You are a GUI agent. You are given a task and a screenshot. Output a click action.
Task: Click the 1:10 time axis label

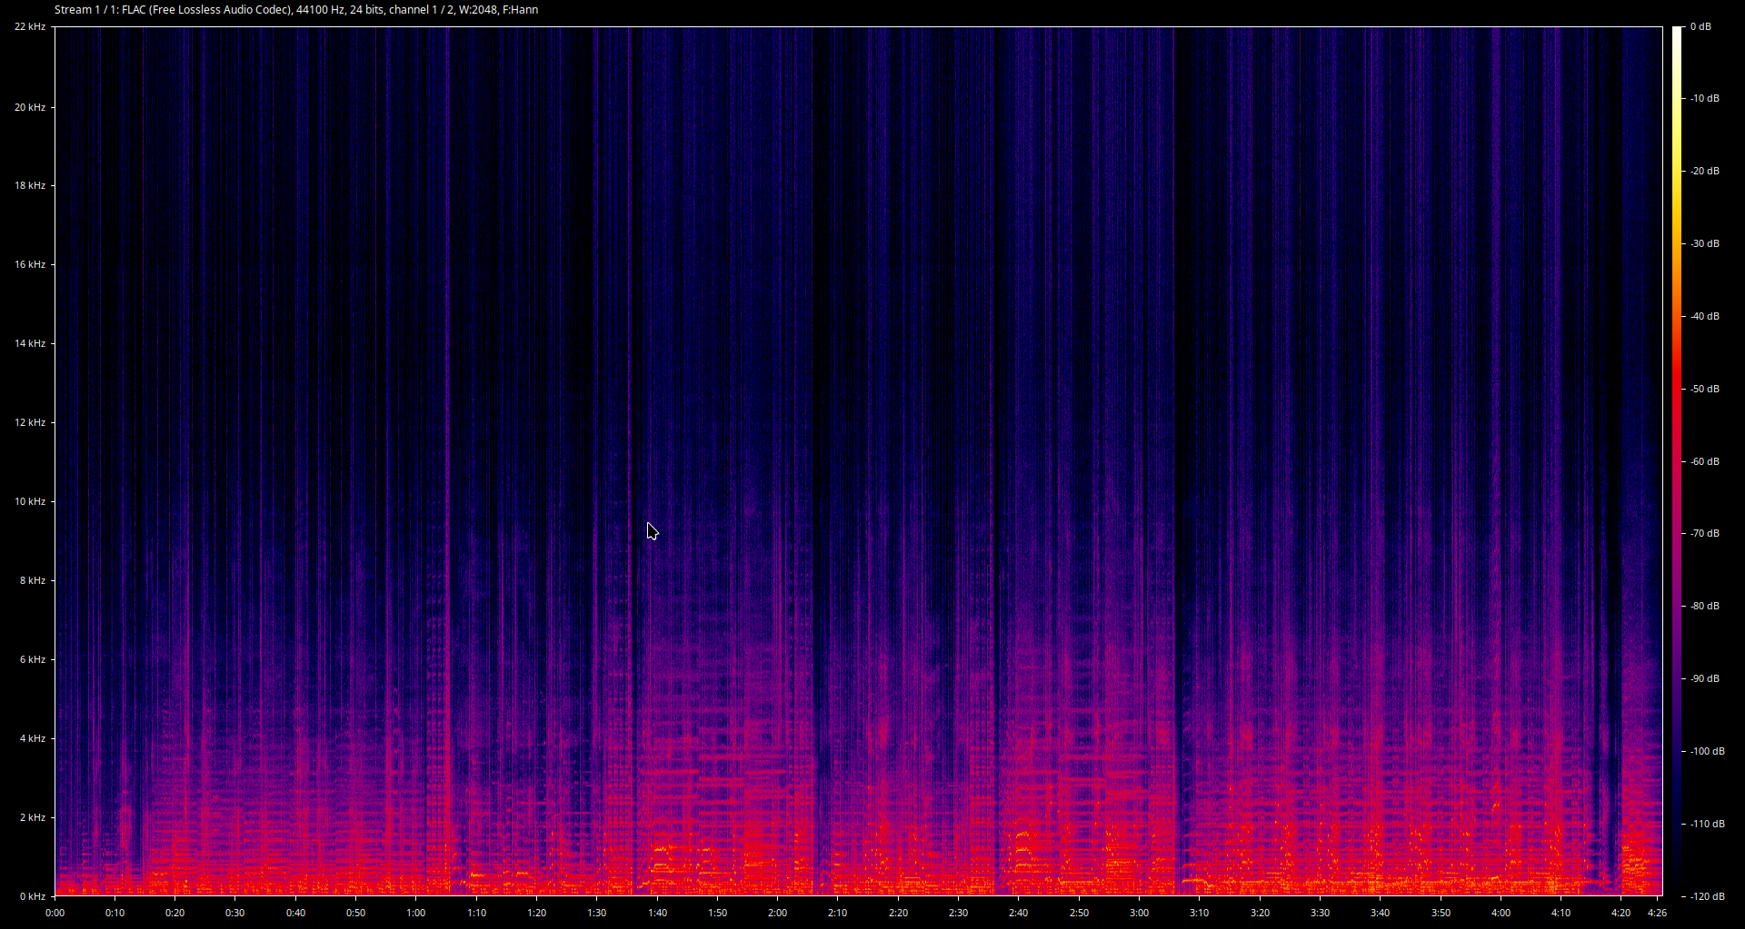click(477, 913)
